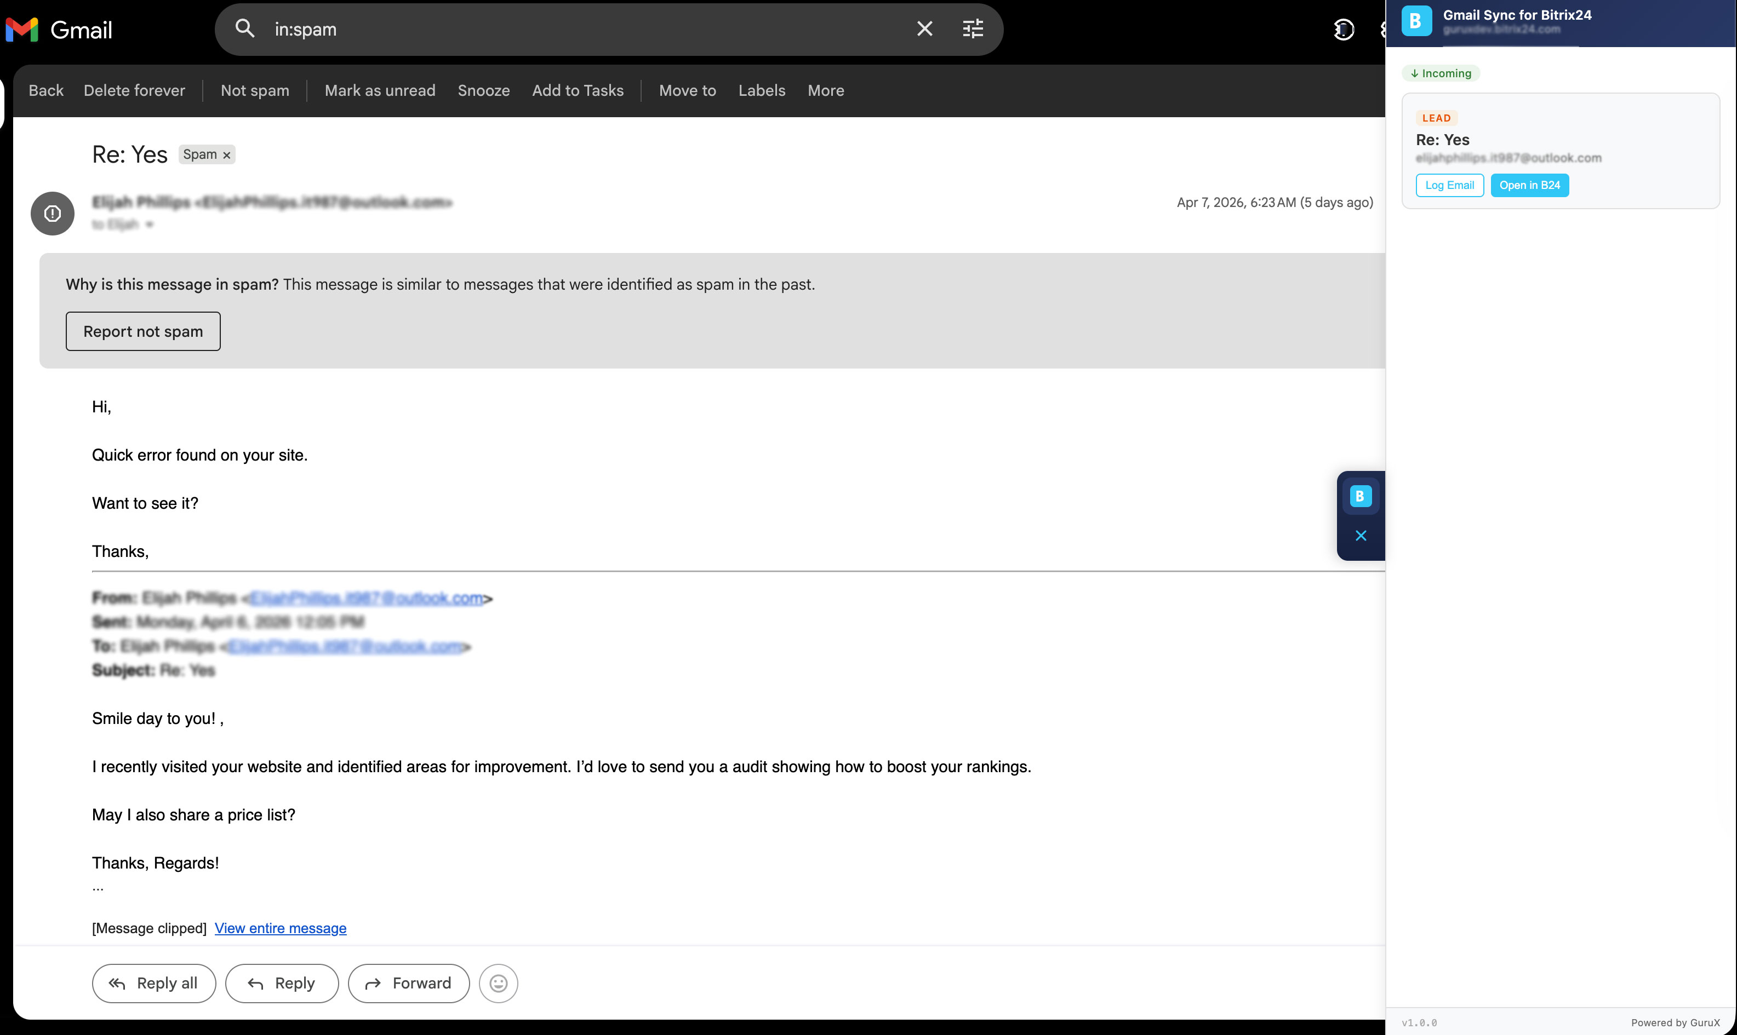Screen dimensions: 1737x1035
Task: Close the floating Bitrix24 widget
Action: [1360, 536]
